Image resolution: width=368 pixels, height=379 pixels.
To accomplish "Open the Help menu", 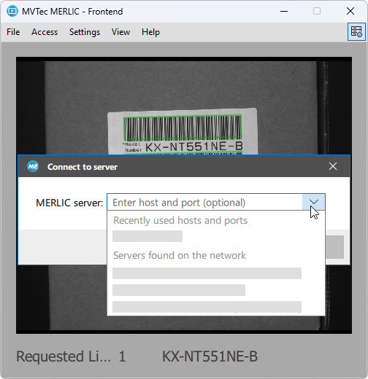I will (x=150, y=32).
